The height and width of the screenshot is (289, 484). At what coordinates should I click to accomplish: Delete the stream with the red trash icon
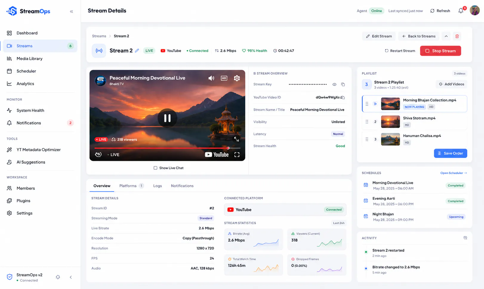[x=457, y=36]
